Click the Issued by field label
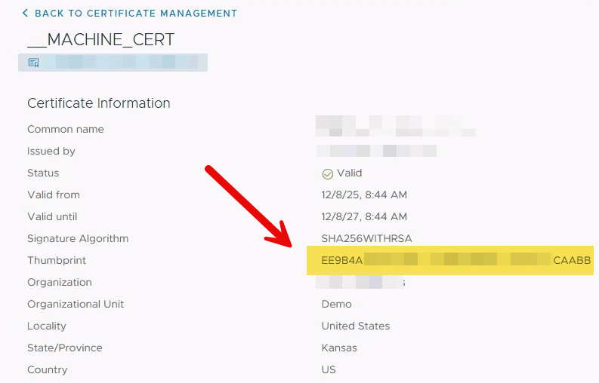The image size is (599, 383). (x=51, y=152)
